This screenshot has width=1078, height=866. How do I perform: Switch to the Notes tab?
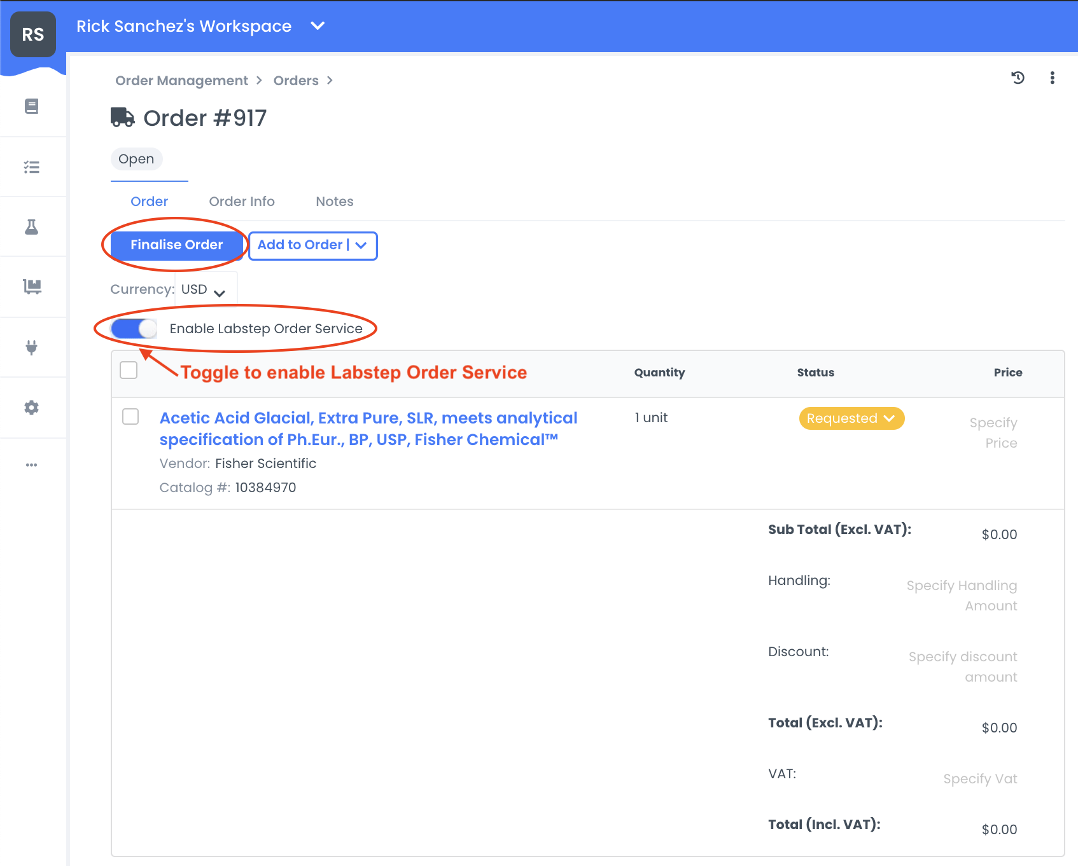[x=334, y=202]
